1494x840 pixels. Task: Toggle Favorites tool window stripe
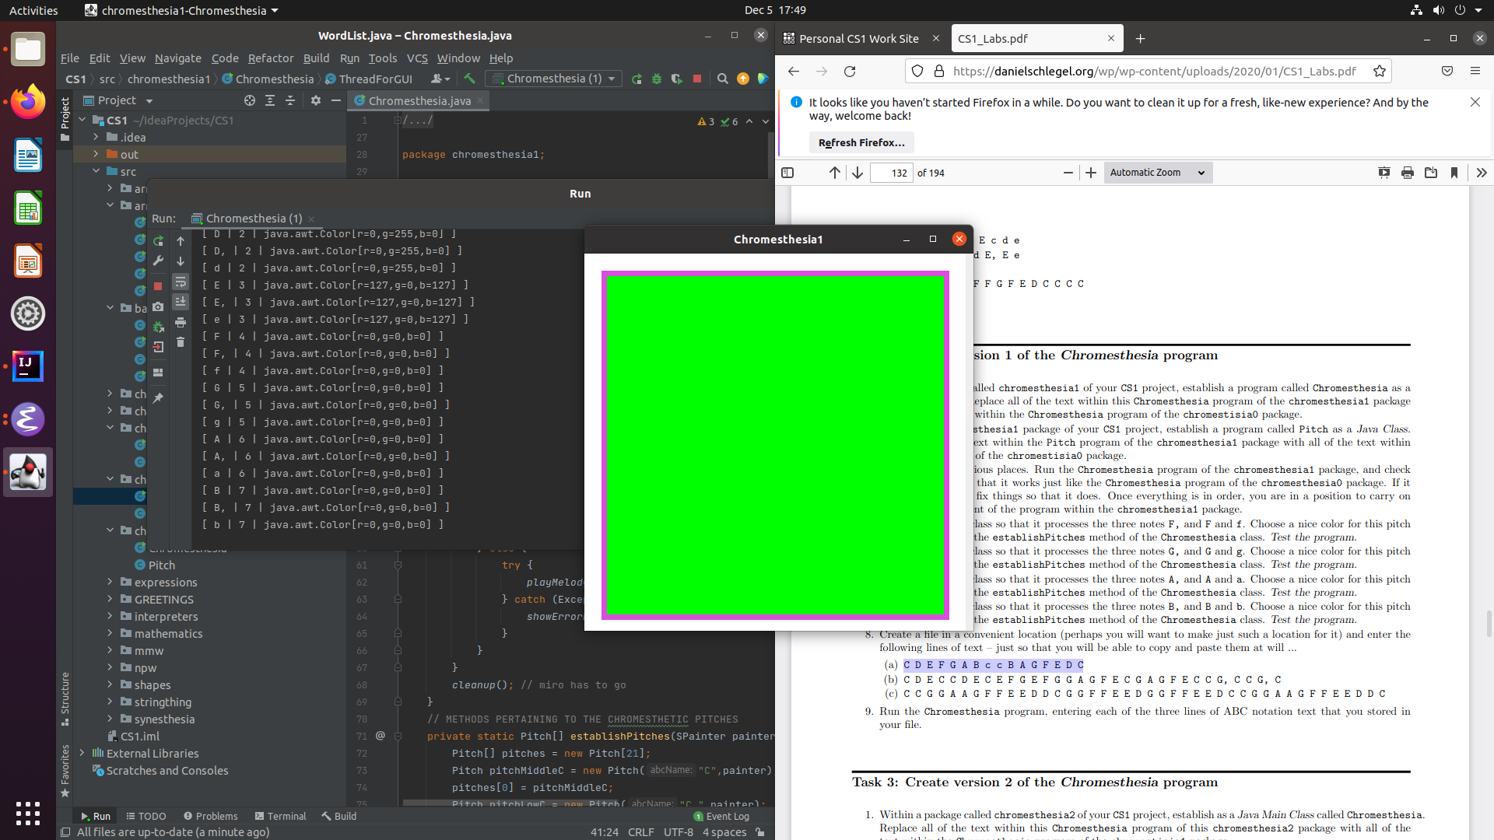pos(65,770)
